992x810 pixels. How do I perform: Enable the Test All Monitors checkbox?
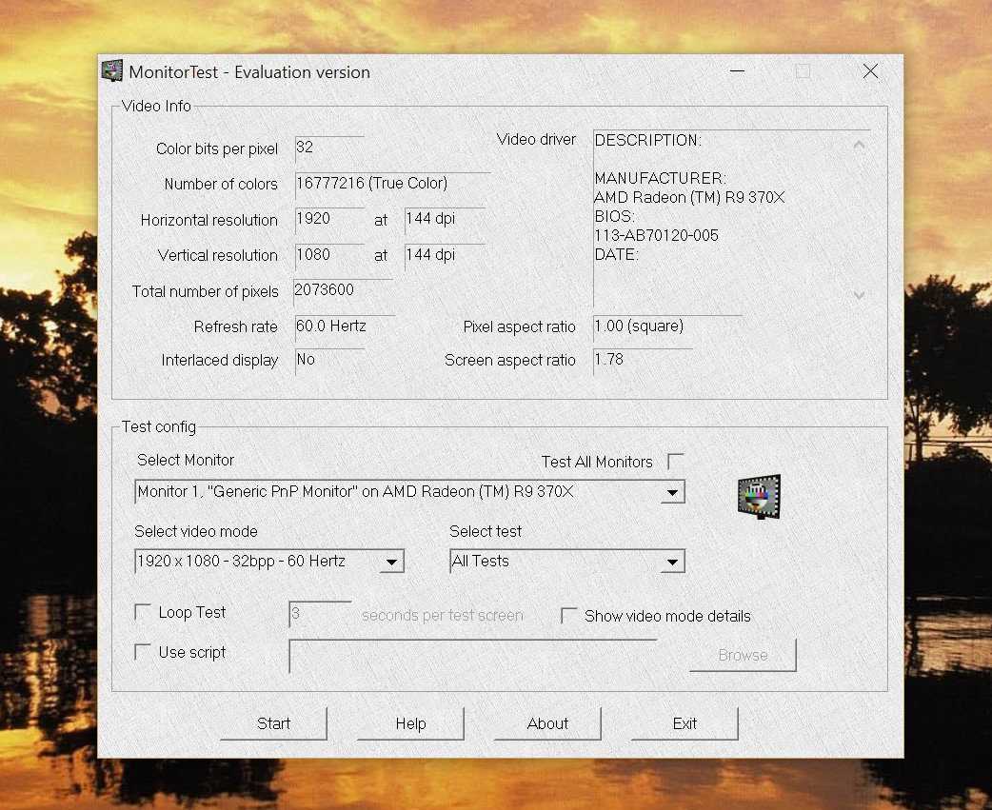click(676, 462)
